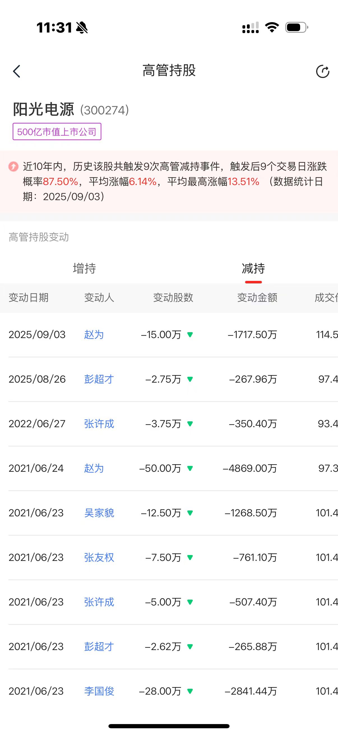The width and height of the screenshot is (338, 735).
Task: Tap the refresh icon at top right
Action: [323, 71]
